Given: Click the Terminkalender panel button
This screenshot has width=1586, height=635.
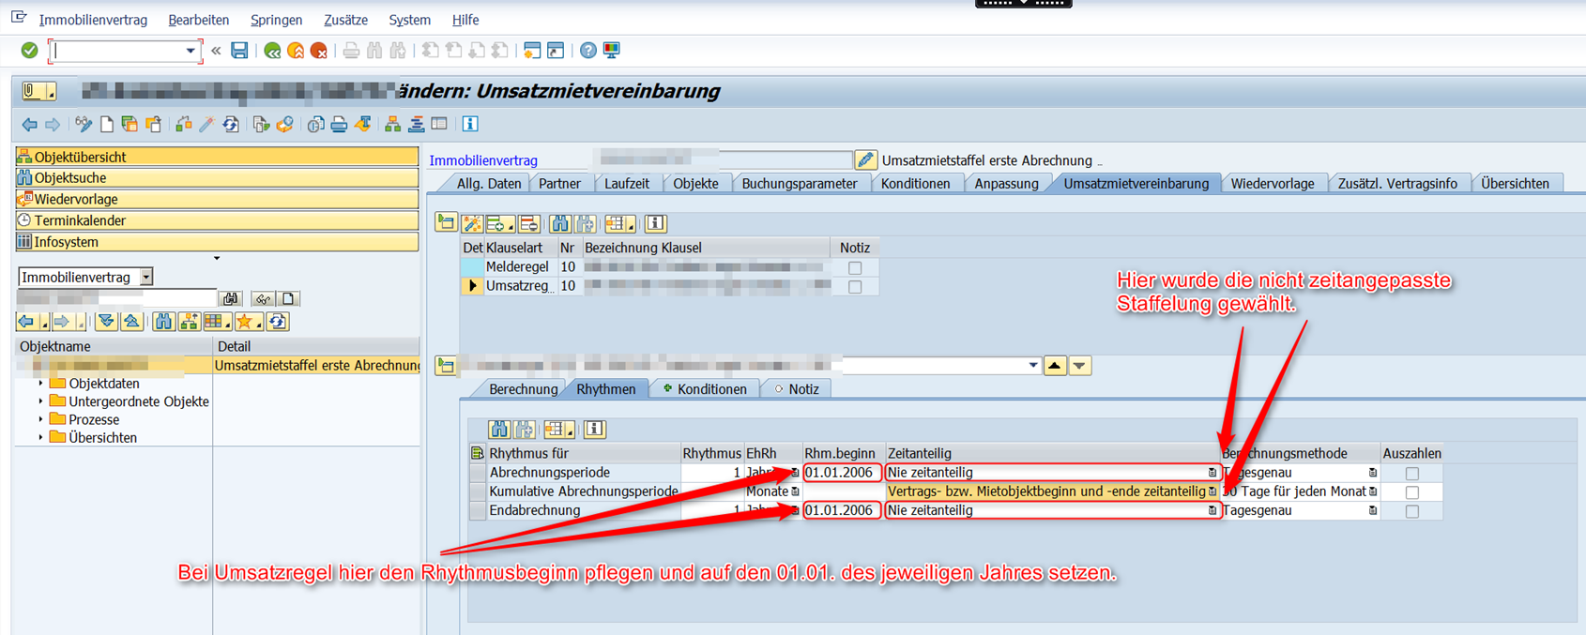Looking at the screenshot, I should [x=217, y=220].
